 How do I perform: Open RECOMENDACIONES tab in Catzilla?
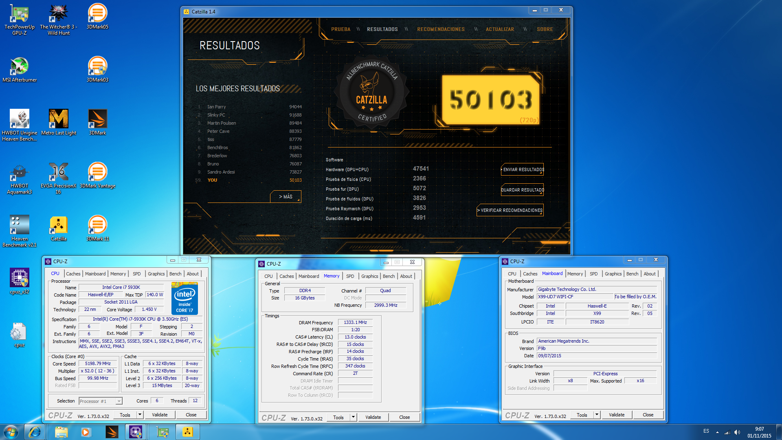pos(441,29)
